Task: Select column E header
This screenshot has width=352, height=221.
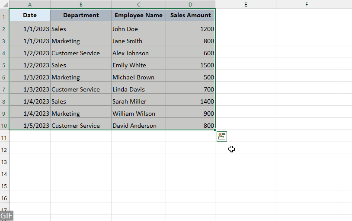Action: [246, 4]
